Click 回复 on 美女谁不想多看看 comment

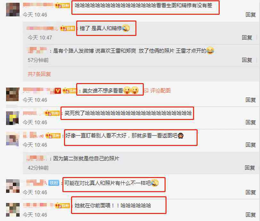click(250, 100)
